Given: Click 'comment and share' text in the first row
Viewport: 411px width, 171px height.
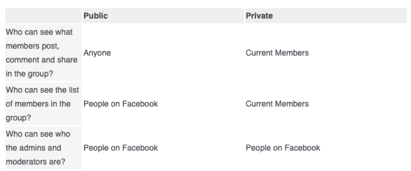Looking at the screenshot, I should click(x=41, y=60).
